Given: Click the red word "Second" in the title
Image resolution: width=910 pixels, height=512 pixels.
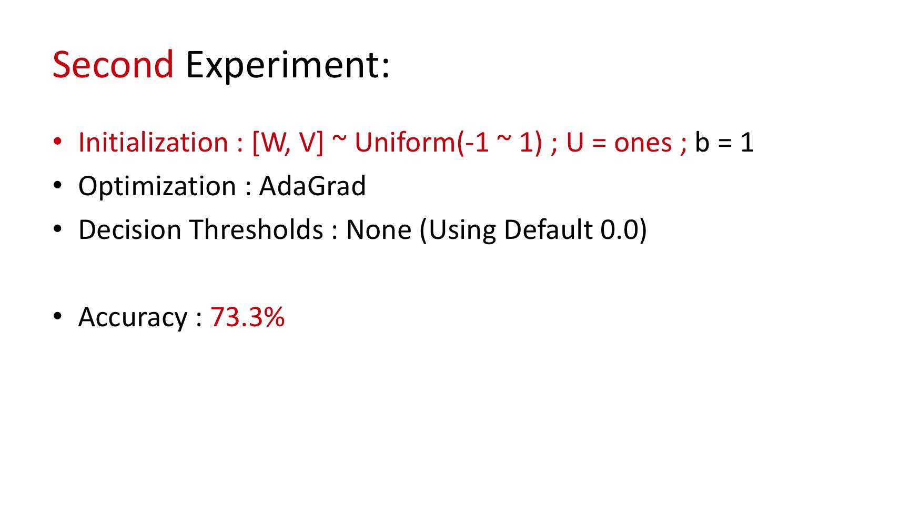Looking at the screenshot, I should (x=113, y=65).
